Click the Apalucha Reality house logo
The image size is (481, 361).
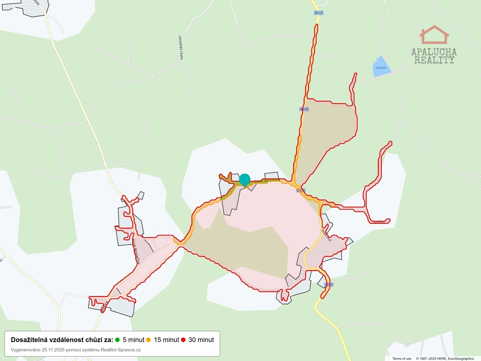(434, 35)
